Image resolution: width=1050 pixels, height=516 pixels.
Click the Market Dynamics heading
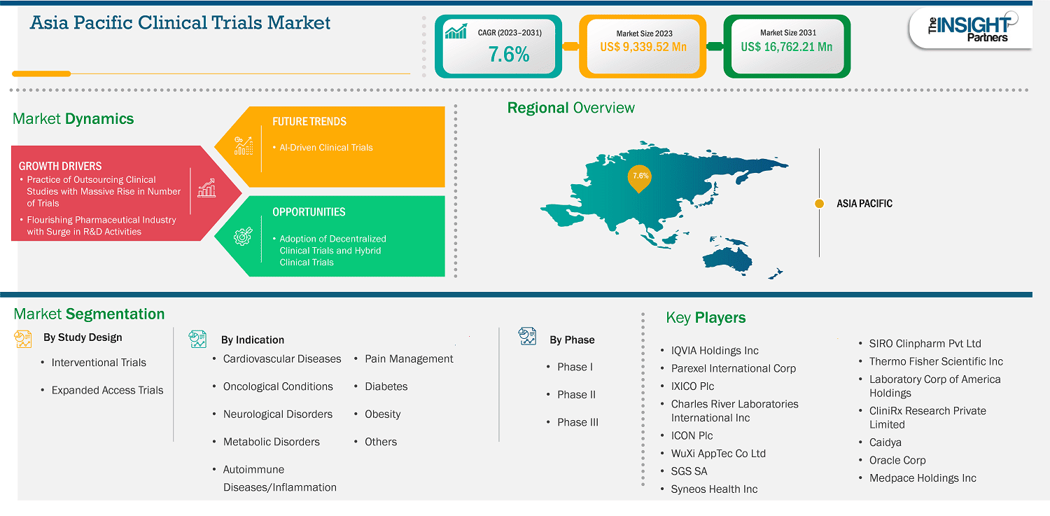pos(73,119)
